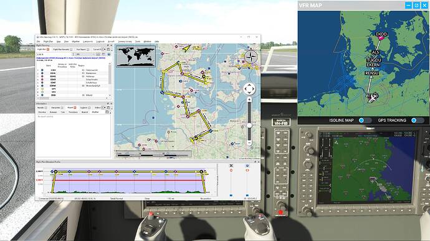This screenshot has width=430, height=241.
Task: Minimize the VFR MAP panel
Action: pyautogui.click(x=408, y=5)
